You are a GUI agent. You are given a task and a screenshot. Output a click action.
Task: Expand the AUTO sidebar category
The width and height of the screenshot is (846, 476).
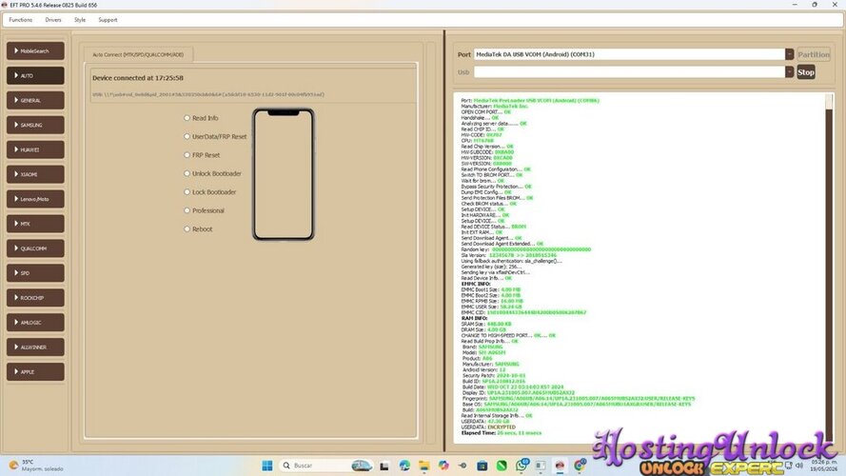point(35,75)
